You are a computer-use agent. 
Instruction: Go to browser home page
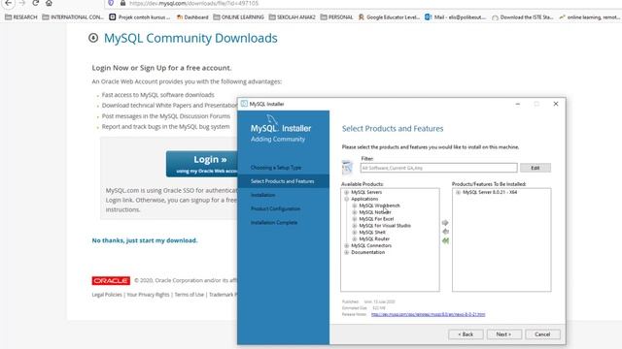click(x=49, y=3)
